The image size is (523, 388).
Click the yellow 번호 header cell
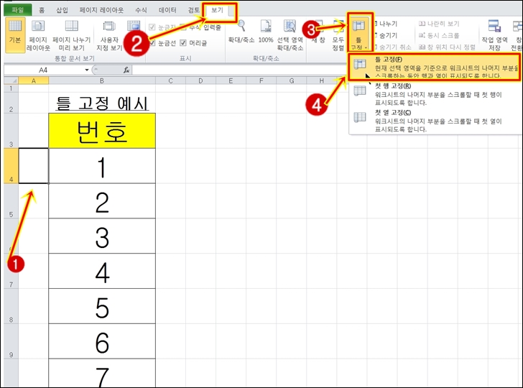coord(102,131)
